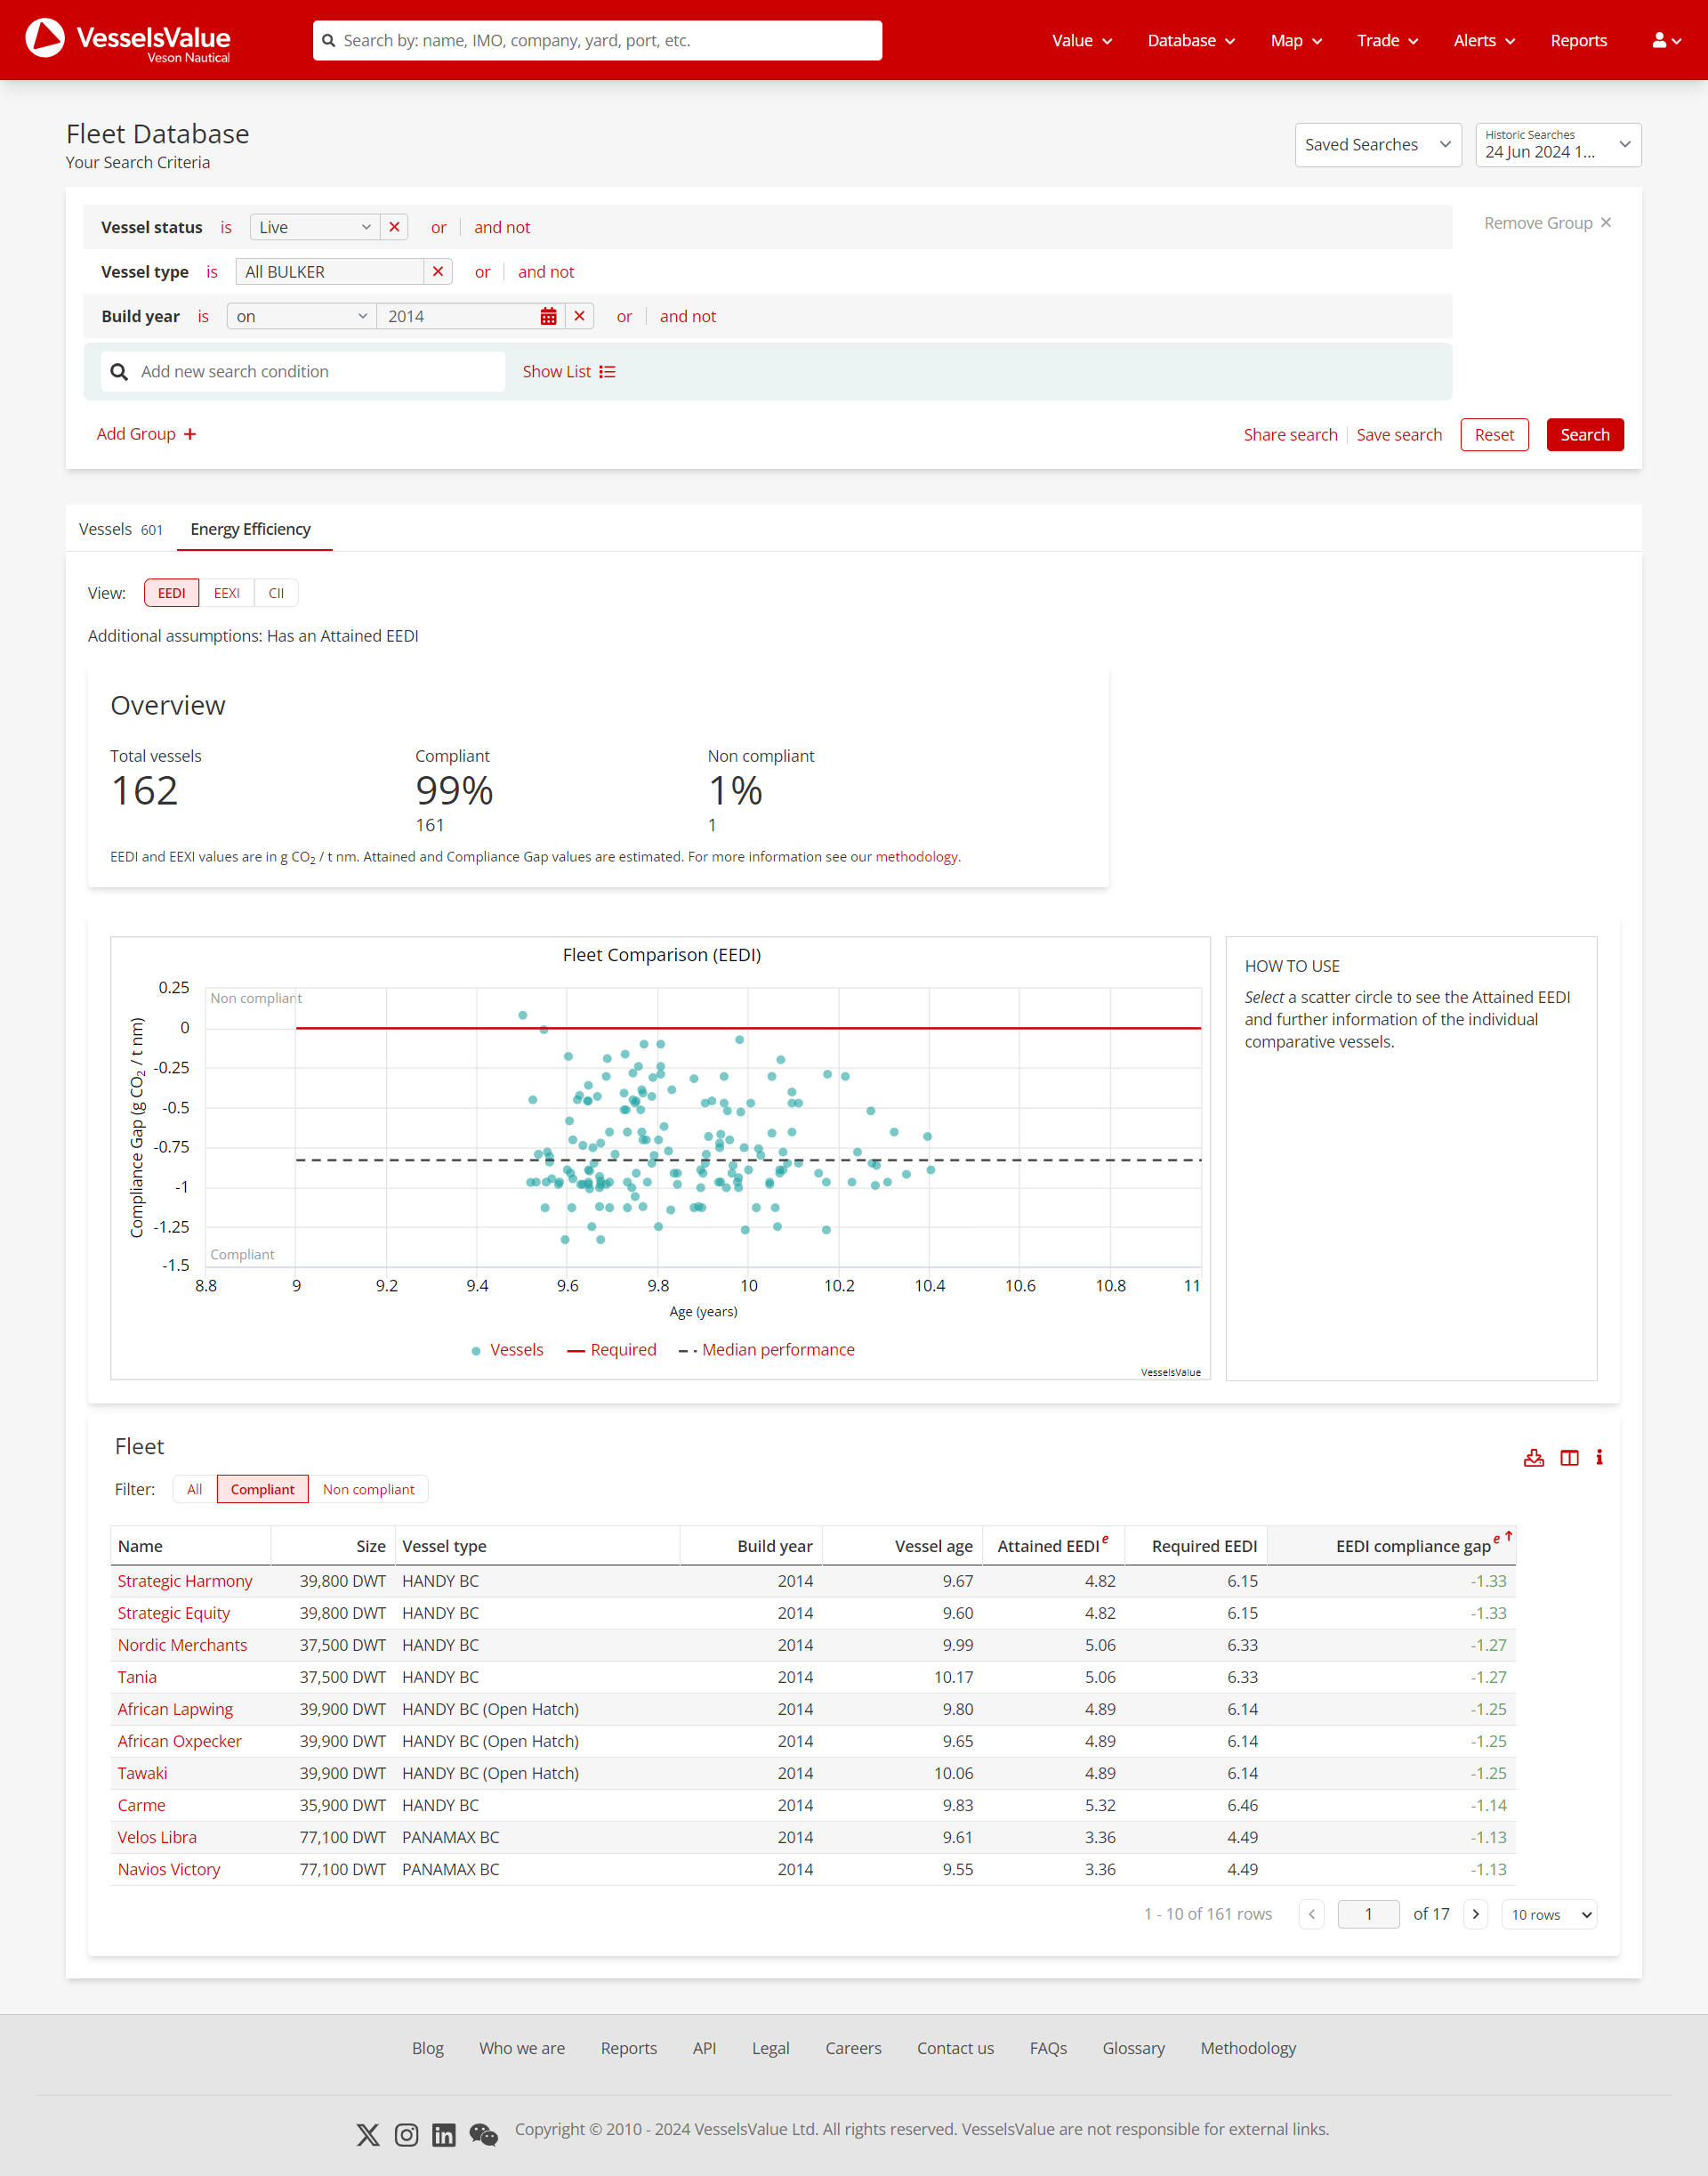Expand the Saved Searches dropdown
Screen dimensions: 1708x2176
pyautogui.click(x=1377, y=145)
